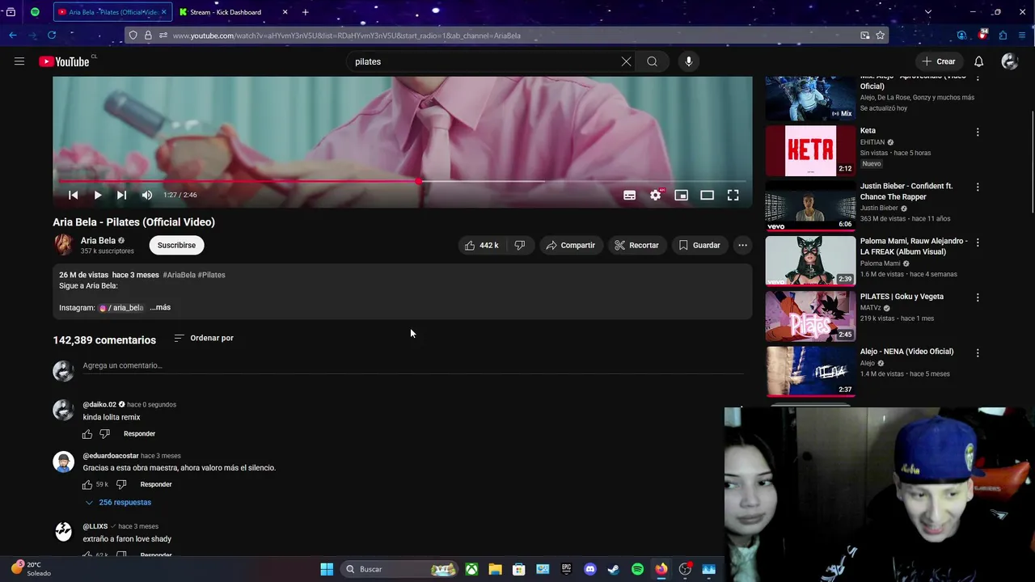1035x582 pixels.
Task: Open the @LLIXS commenter profile
Action: pos(95,526)
